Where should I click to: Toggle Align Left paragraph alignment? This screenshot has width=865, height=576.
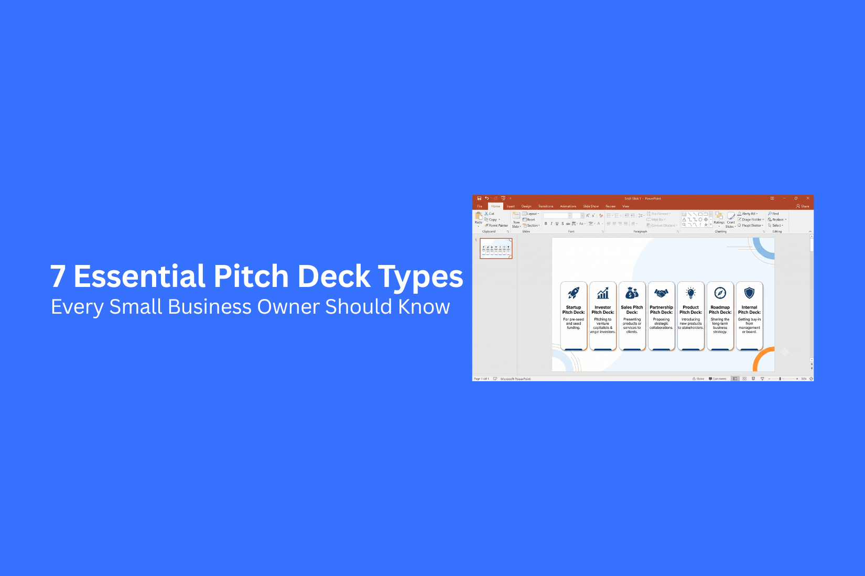pos(609,224)
